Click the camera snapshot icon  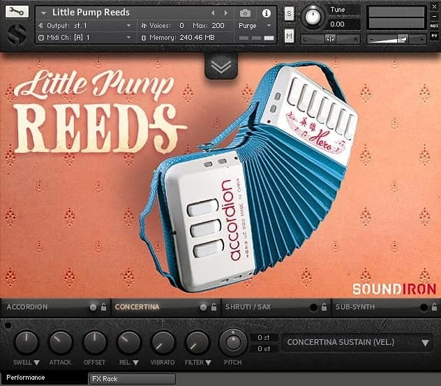click(245, 13)
